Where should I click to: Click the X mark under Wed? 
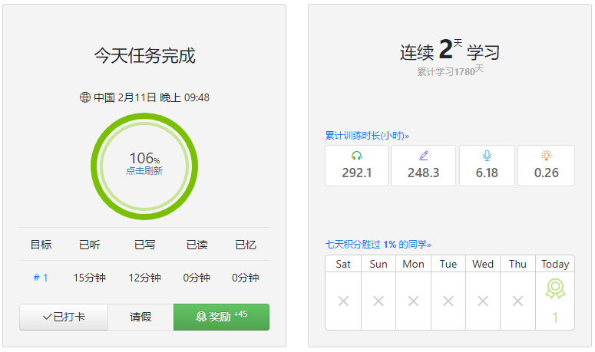483,301
